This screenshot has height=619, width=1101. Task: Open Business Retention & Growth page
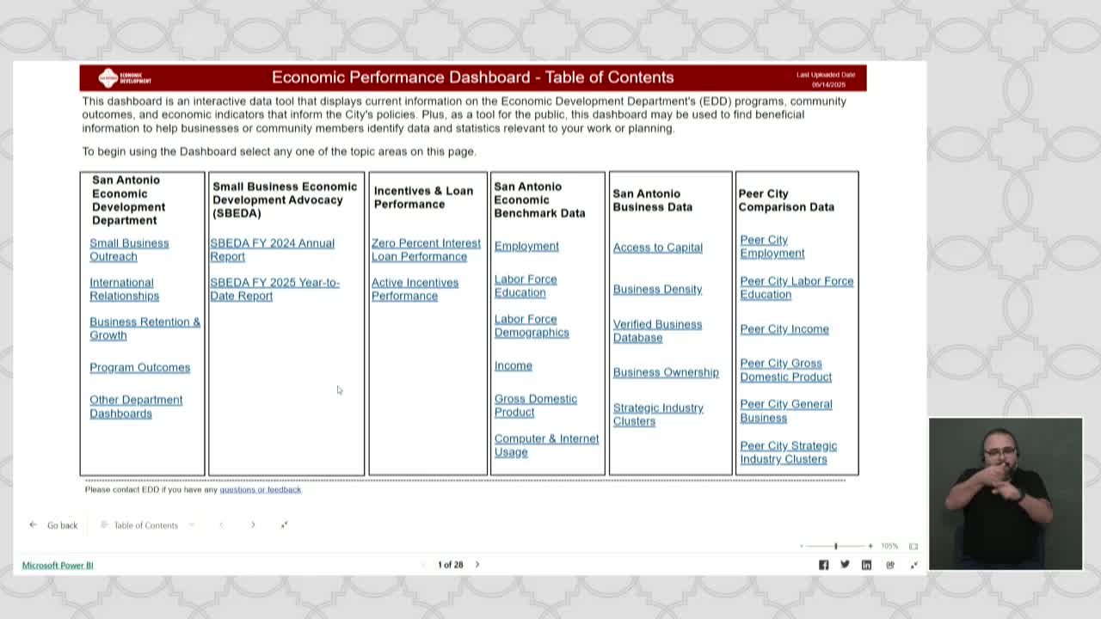click(145, 328)
